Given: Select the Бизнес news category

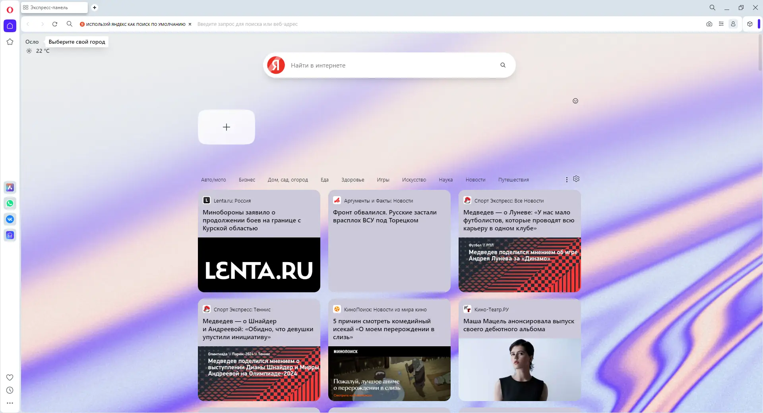Looking at the screenshot, I should (x=247, y=180).
